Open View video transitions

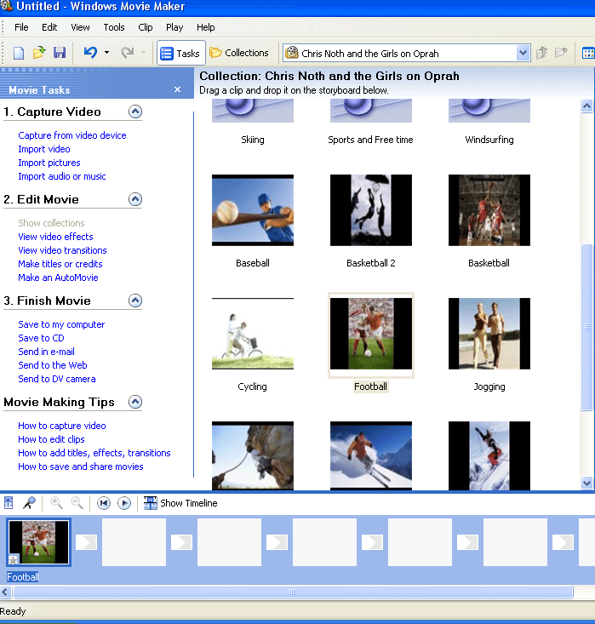(62, 250)
